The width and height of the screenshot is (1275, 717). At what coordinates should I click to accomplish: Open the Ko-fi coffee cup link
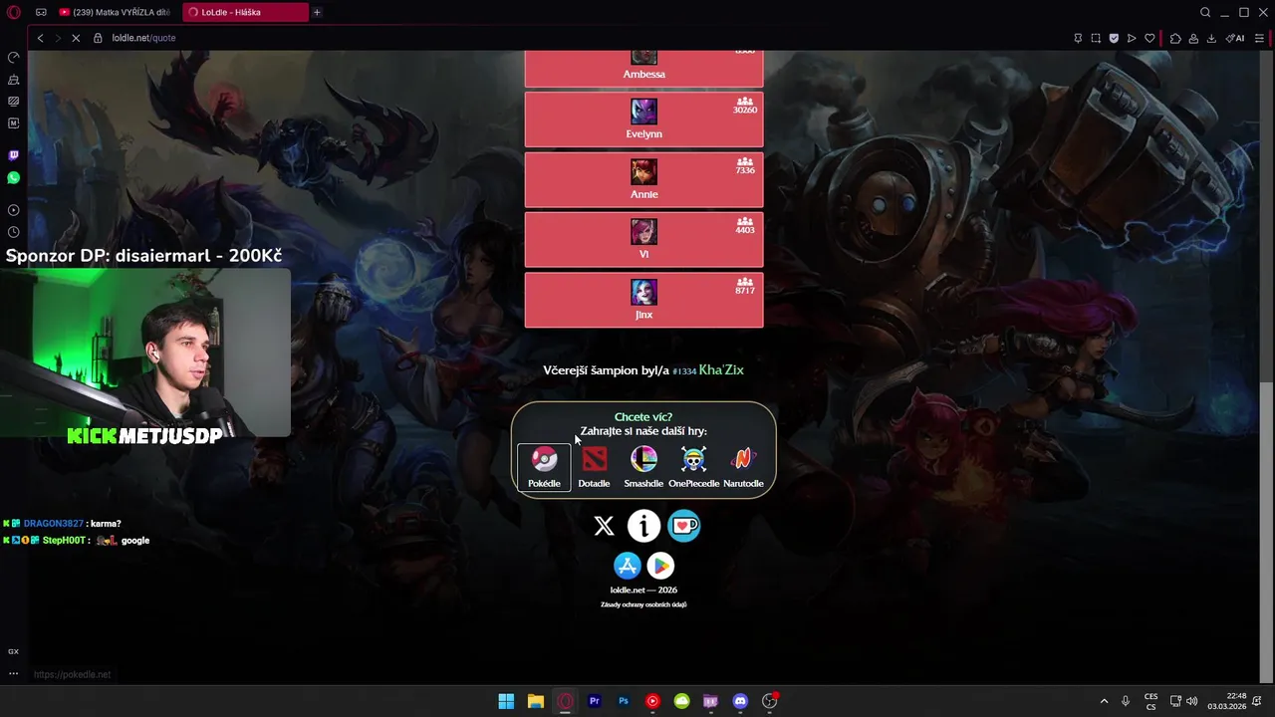coord(684,525)
